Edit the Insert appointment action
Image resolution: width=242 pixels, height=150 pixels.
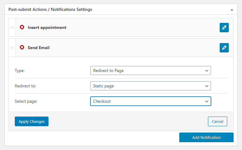pyautogui.click(x=224, y=27)
